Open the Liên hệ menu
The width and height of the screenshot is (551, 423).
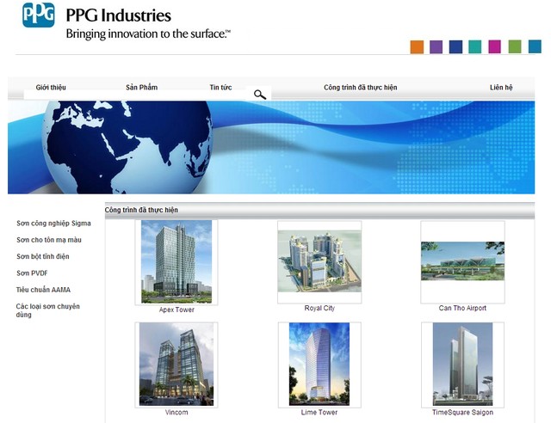point(501,87)
